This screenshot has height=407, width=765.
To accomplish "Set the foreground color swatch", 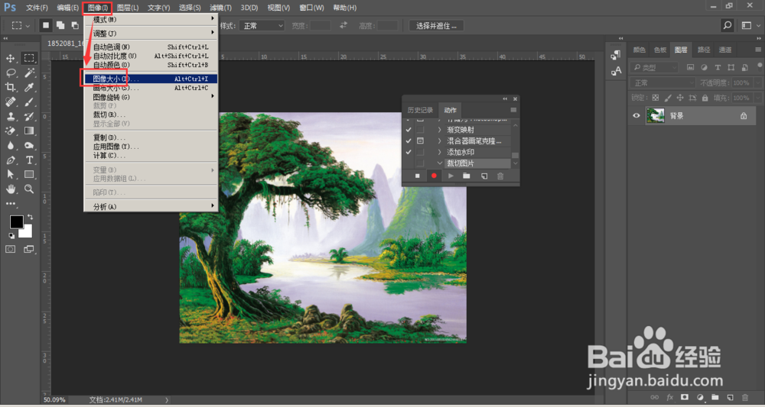I will [16, 222].
